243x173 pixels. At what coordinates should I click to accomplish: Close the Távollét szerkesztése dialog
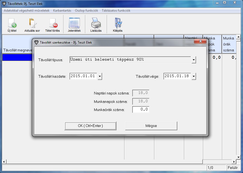(x=201, y=41)
